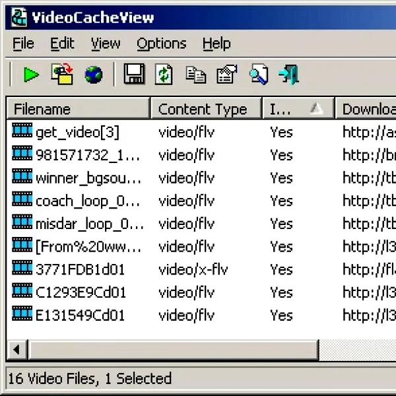Sort by the Filename column header

pos(78,108)
